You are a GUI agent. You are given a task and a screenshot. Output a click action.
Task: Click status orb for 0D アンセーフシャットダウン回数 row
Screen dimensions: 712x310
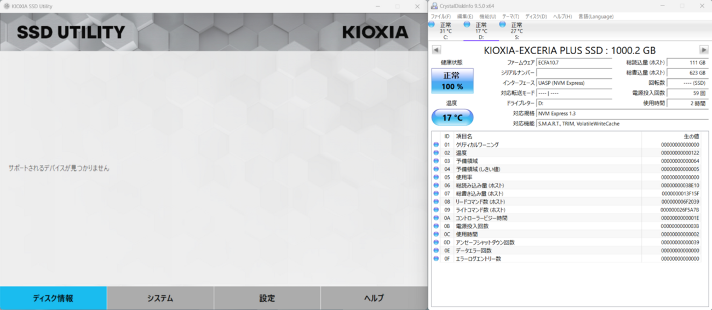click(437, 242)
